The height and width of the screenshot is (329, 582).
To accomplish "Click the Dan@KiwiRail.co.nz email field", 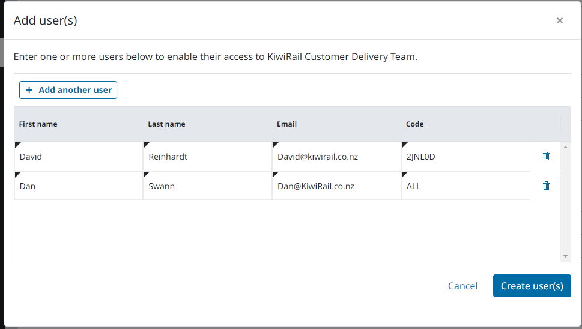I will (336, 186).
